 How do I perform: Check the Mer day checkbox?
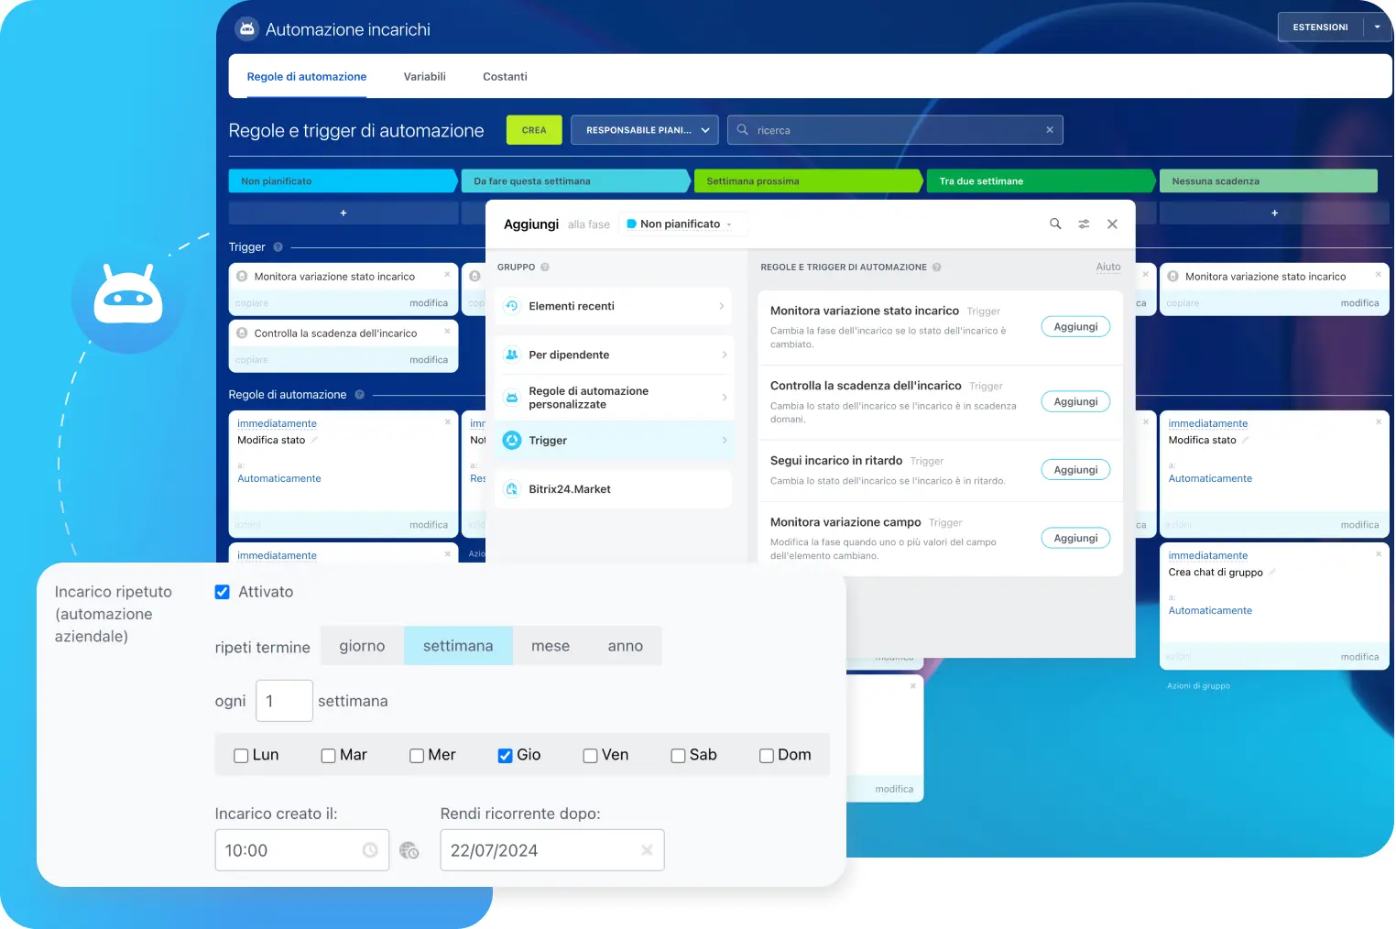[417, 756]
